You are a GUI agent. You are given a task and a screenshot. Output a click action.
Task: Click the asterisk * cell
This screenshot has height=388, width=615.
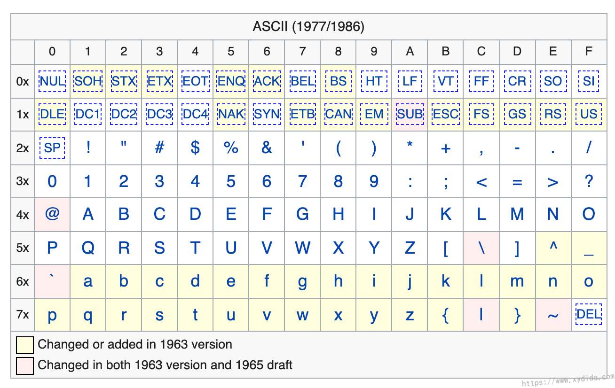[x=410, y=148]
